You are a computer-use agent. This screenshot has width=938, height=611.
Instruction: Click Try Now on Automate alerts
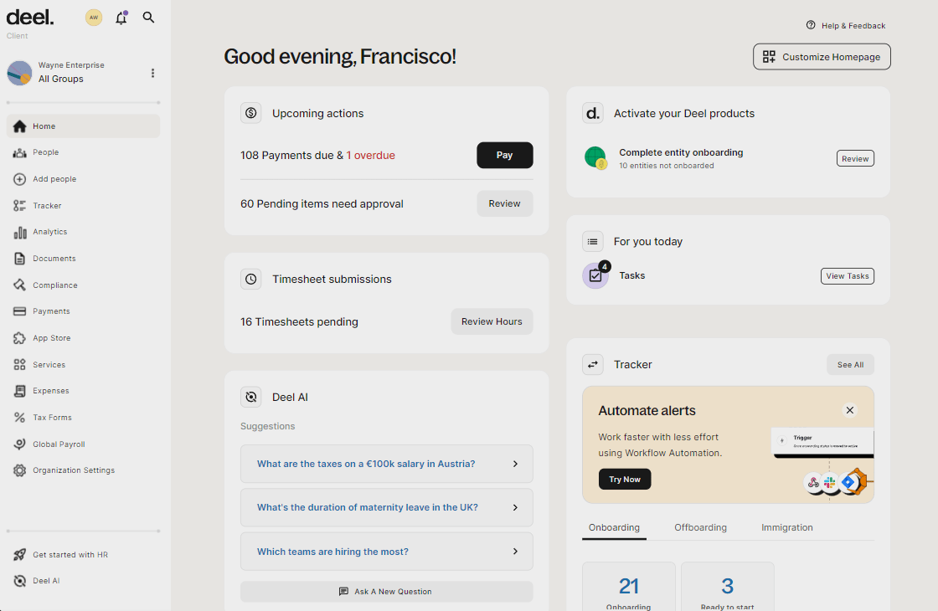pyautogui.click(x=625, y=480)
